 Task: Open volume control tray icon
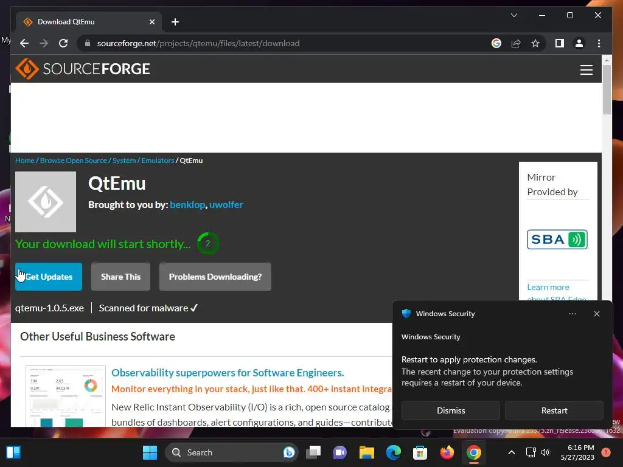click(x=545, y=452)
